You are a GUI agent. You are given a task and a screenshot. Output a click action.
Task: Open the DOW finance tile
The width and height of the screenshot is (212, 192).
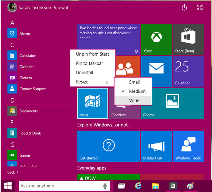108,177
